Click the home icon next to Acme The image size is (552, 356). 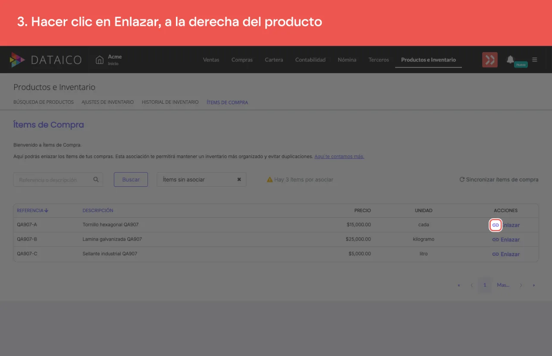pos(100,60)
